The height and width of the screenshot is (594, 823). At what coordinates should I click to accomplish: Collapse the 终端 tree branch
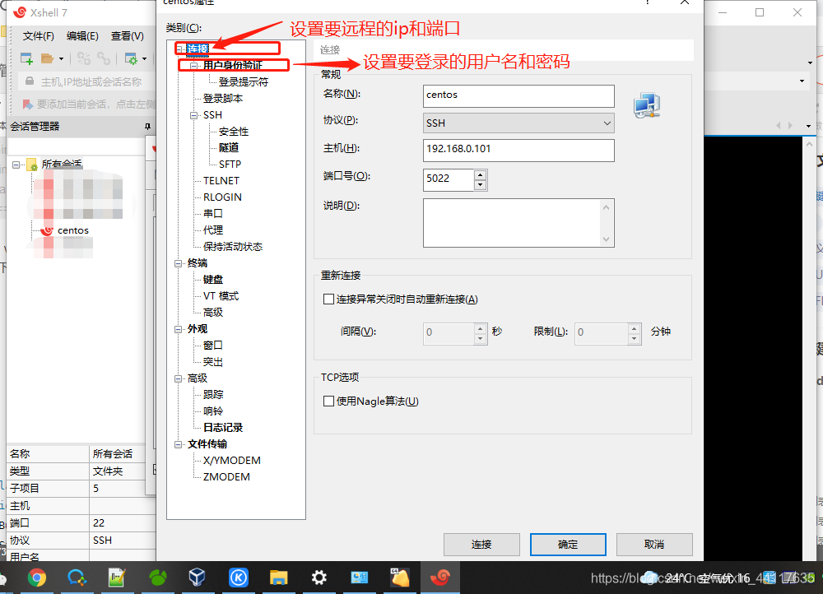(178, 262)
